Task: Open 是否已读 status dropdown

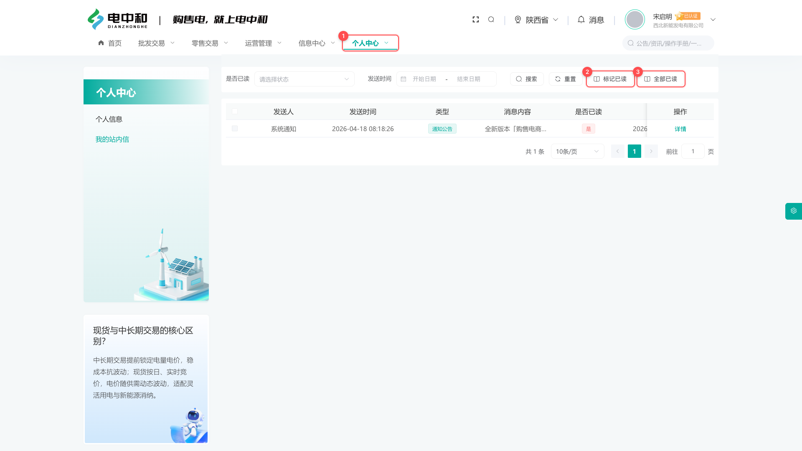Action: click(305, 79)
